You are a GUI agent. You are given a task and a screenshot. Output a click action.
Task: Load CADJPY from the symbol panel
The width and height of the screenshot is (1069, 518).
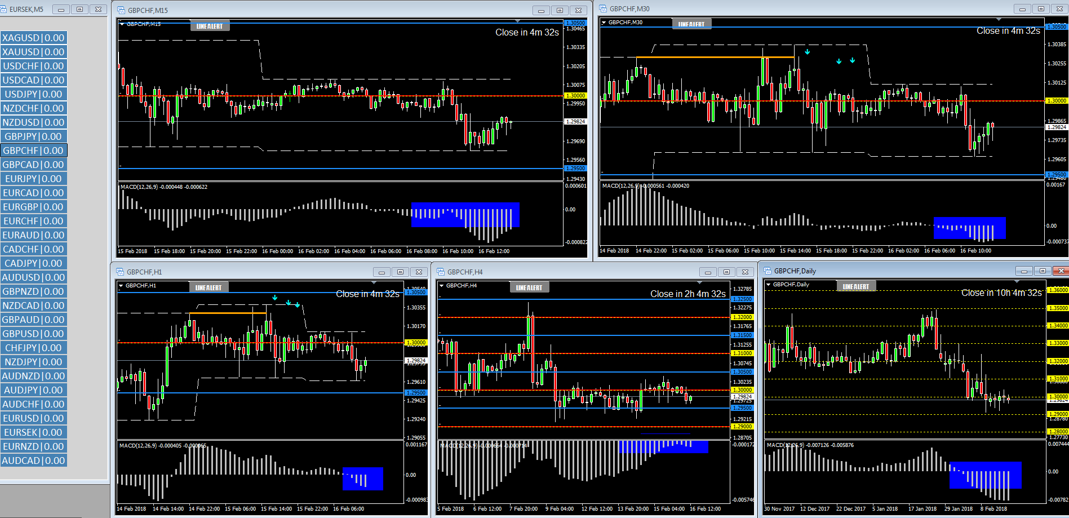(34, 263)
